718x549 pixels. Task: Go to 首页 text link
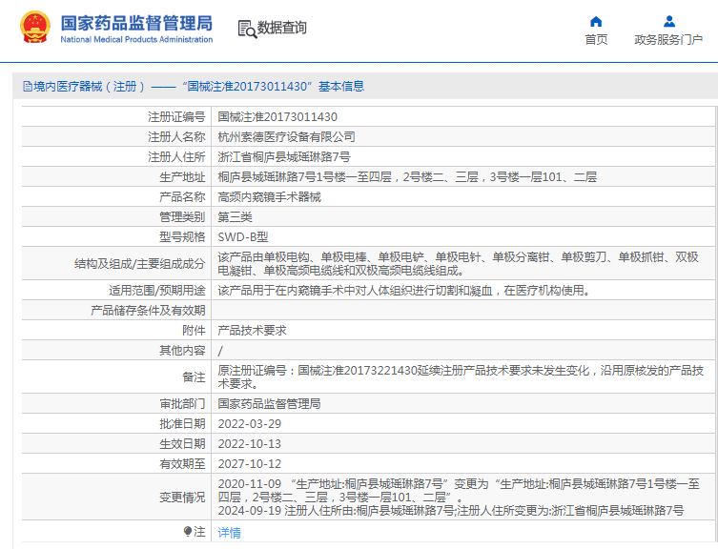pyautogui.click(x=596, y=39)
